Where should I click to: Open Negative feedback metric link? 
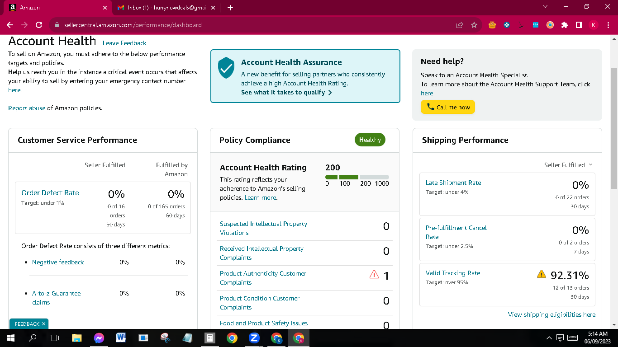tap(58, 263)
